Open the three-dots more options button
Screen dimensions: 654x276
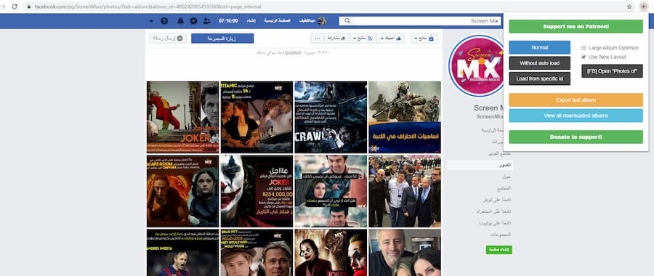pyautogui.click(x=318, y=38)
